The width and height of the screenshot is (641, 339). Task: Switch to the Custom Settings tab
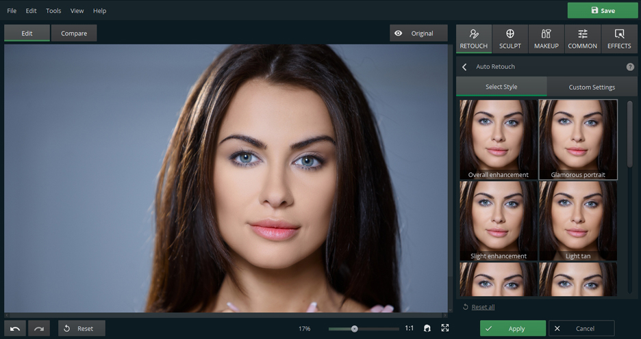click(592, 87)
